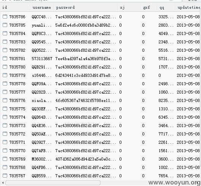Select row icon for id 7835774
The width and height of the screenshot is (201, 186).
(5, 117)
